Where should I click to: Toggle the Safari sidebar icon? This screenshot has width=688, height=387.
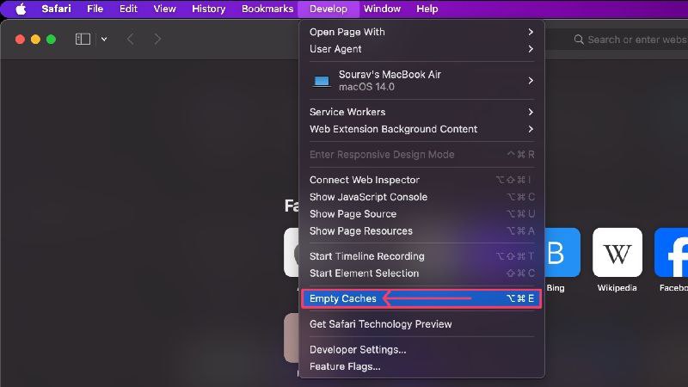coord(83,39)
